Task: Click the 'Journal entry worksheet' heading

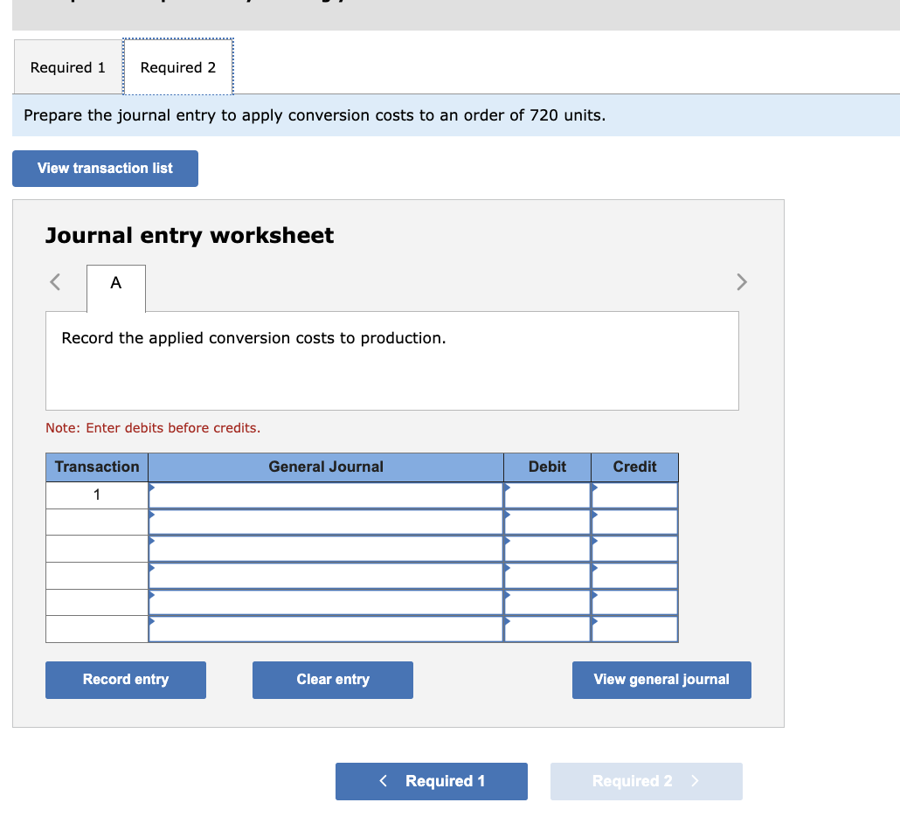Action: 190,235
